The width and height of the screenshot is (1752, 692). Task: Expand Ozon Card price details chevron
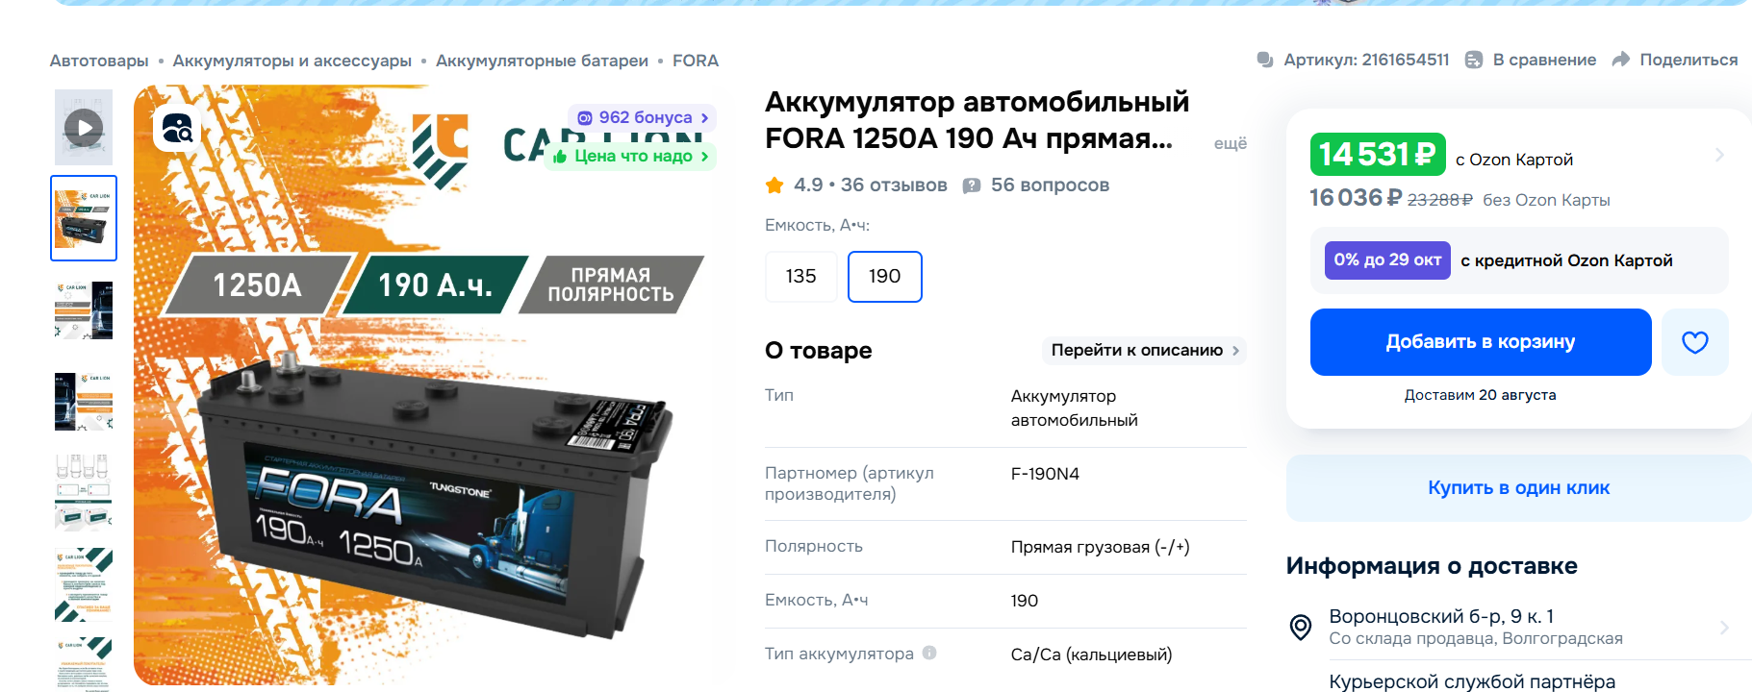click(1719, 155)
